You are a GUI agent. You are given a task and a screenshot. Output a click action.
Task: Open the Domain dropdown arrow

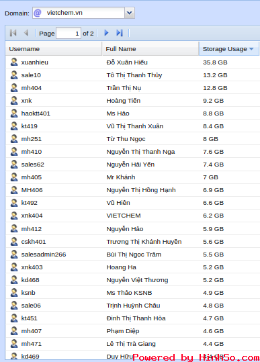[129, 13]
